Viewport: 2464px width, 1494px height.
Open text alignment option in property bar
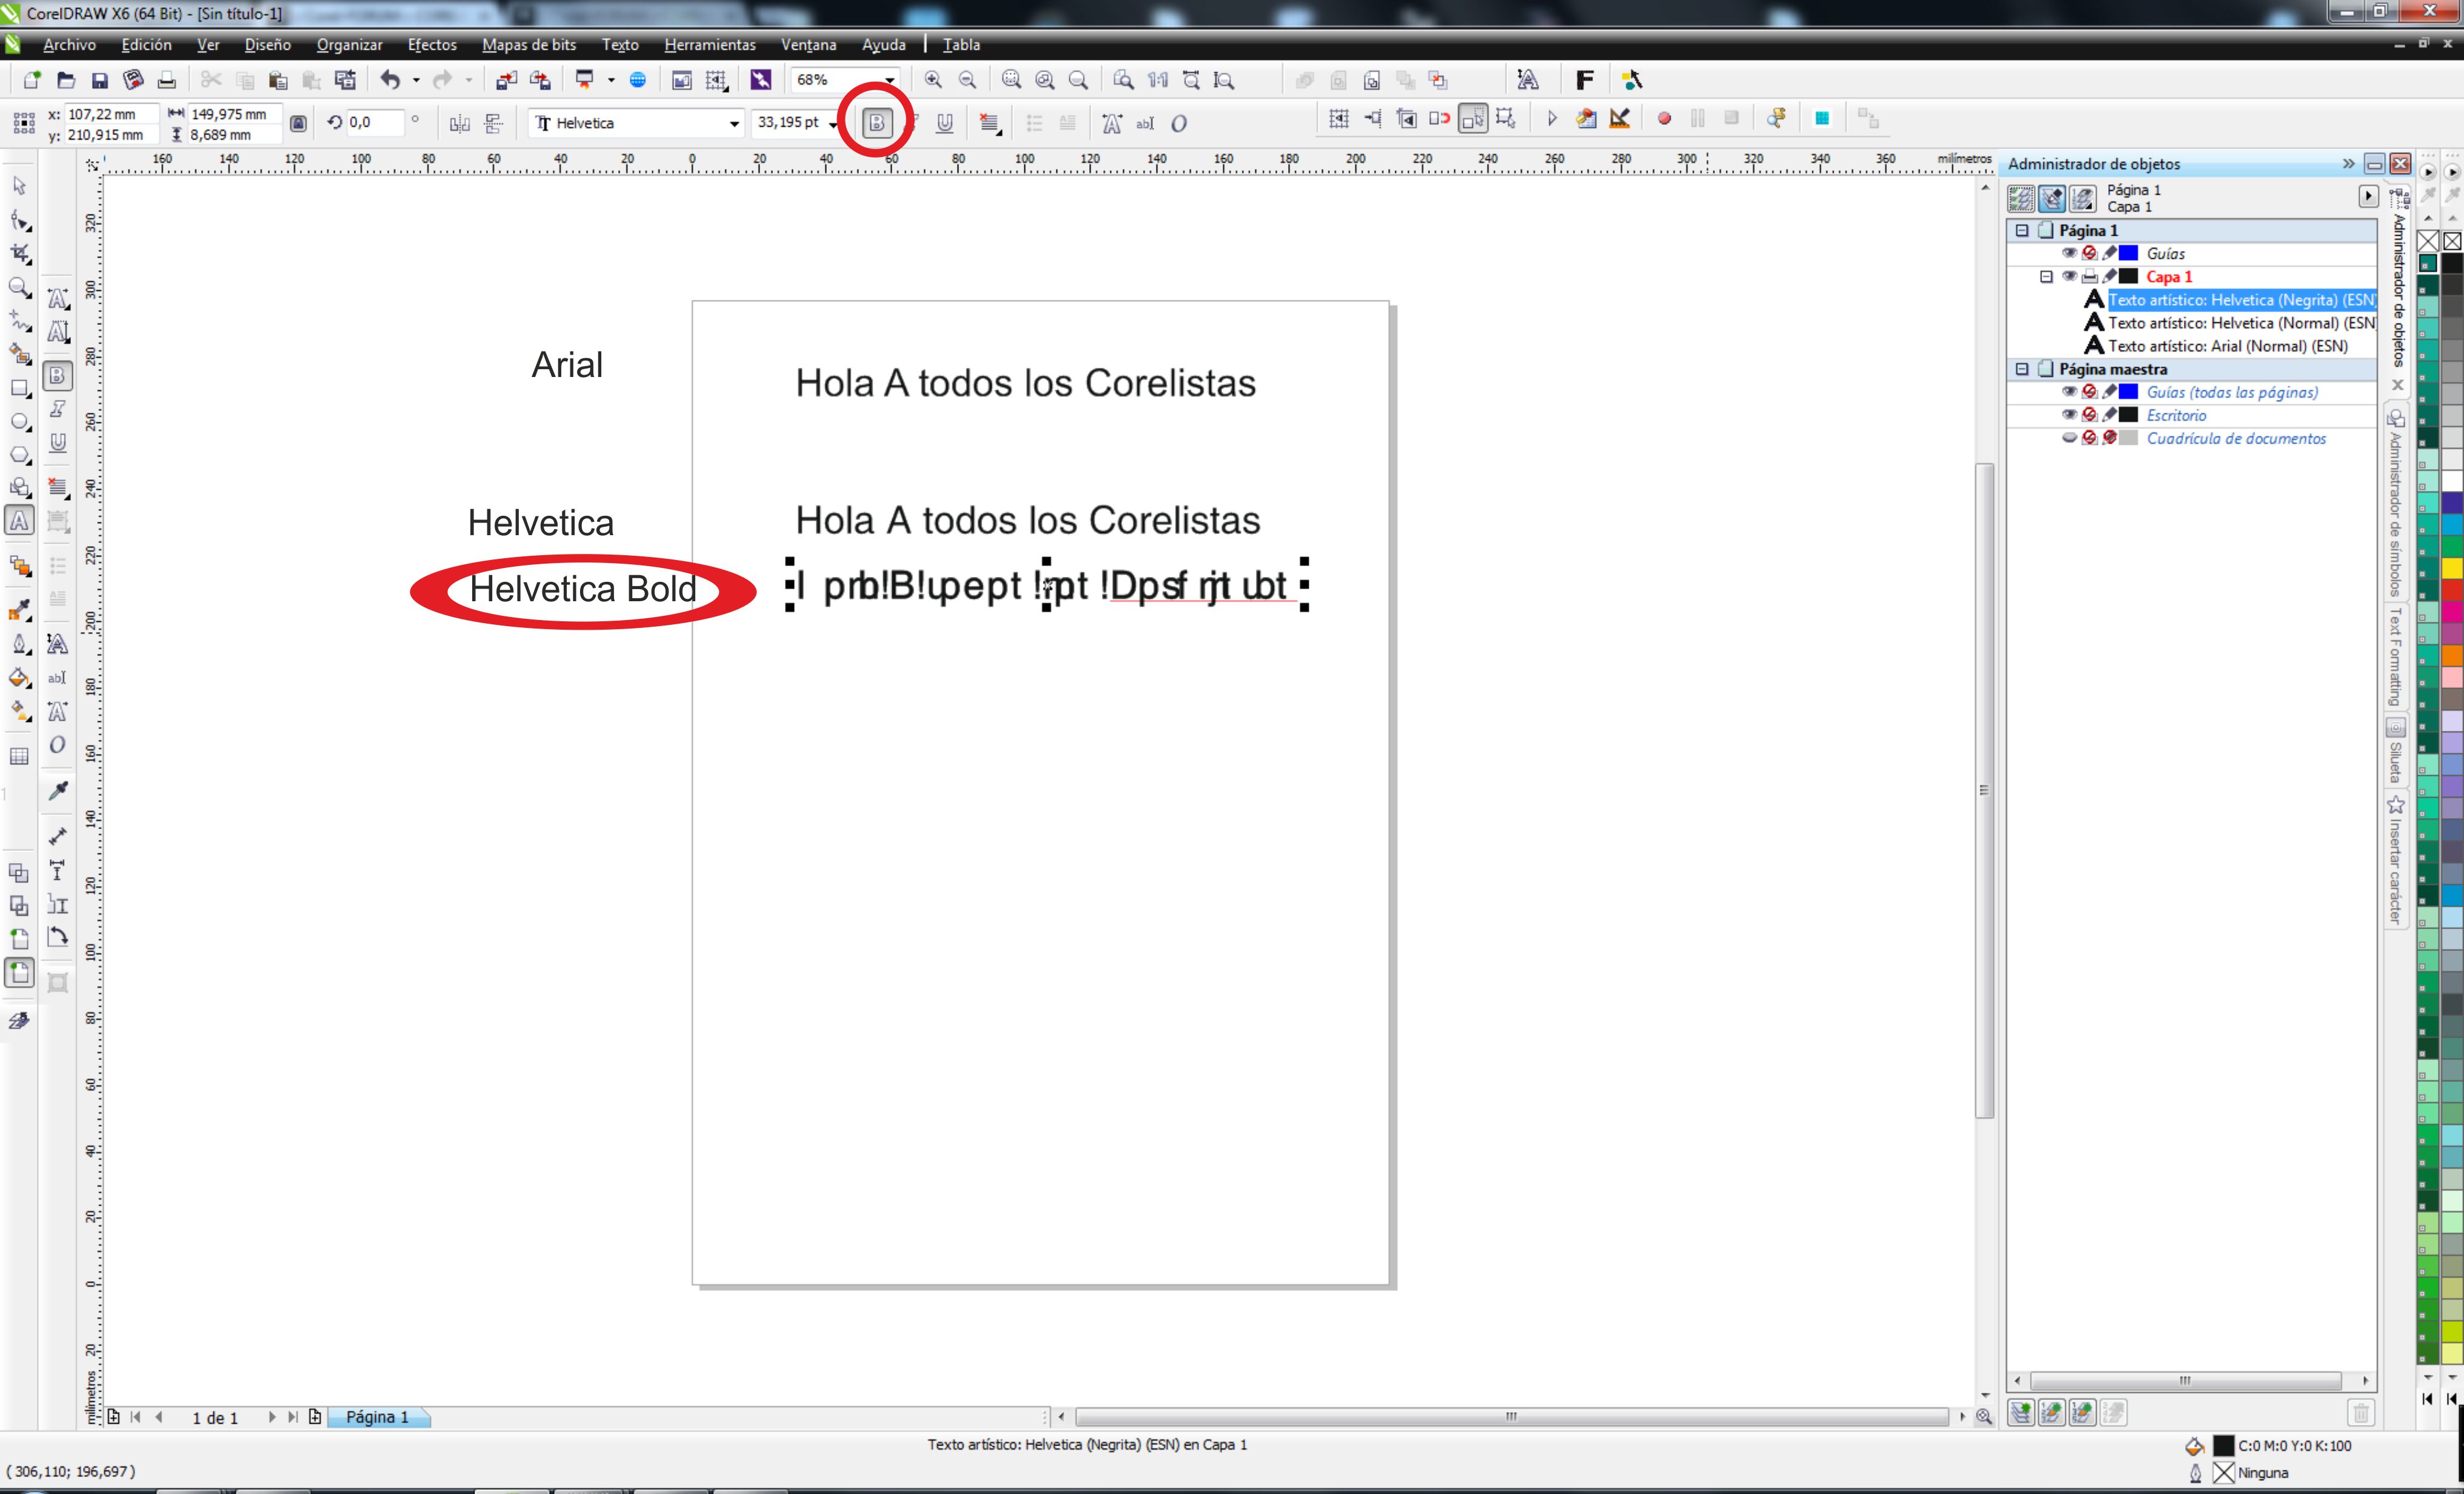(x=990, y=123)
